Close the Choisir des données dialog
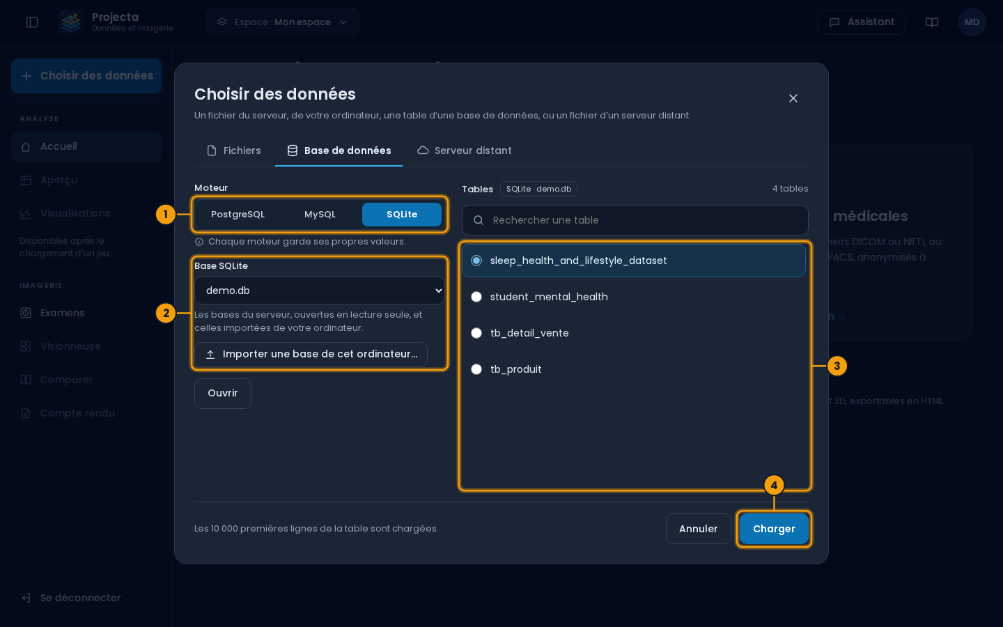This screenshot has height=627, width=1003. tap(793, 98)
